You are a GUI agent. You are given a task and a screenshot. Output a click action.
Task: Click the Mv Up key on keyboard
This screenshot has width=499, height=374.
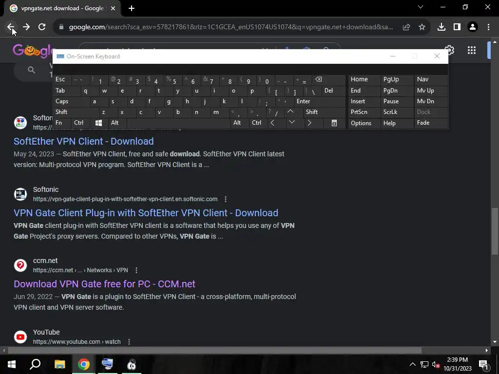[431, 91]
